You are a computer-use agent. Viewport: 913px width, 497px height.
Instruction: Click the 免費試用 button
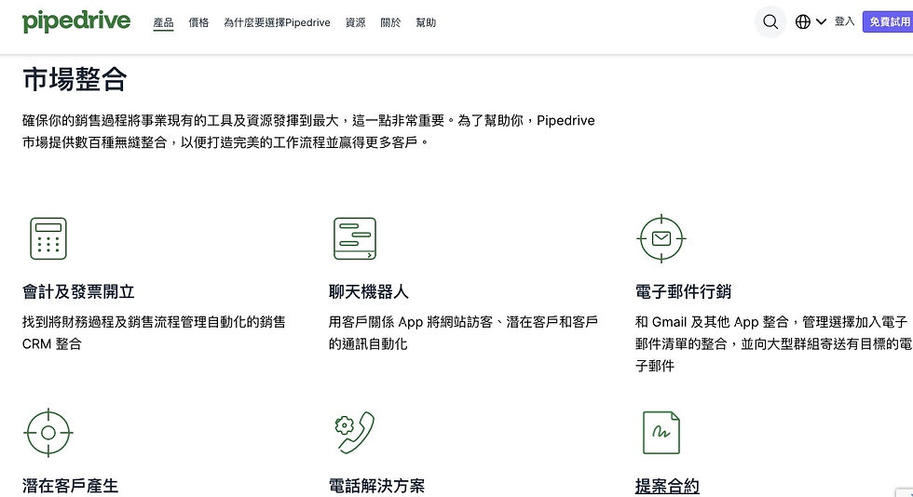[889, 22]
